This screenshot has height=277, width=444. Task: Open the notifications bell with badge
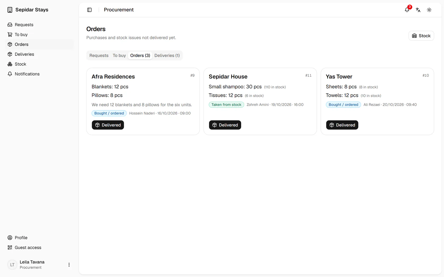point(407,10)
